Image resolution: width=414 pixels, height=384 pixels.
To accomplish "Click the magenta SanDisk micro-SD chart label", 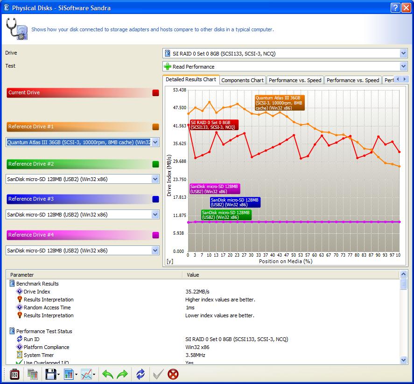I will pos(215,189).
